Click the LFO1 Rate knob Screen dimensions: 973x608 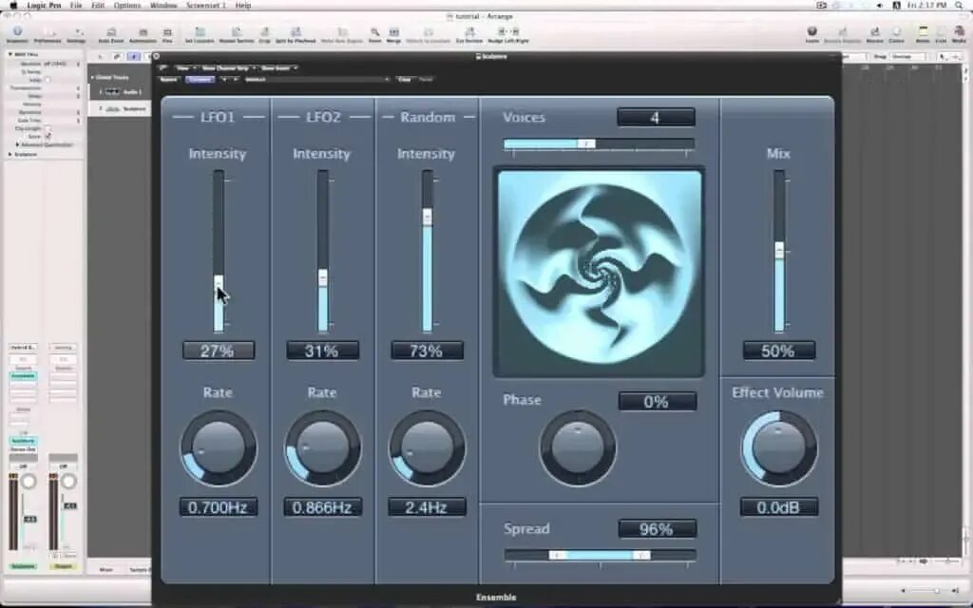tap(219, 448)
